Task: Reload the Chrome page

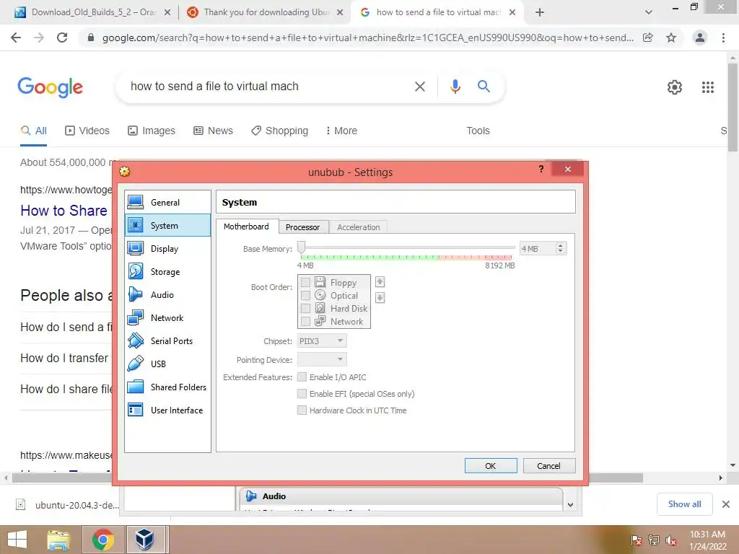Action: point(62,38)
